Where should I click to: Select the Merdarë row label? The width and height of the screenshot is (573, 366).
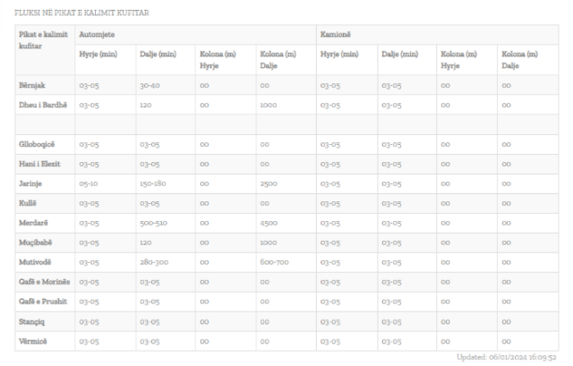pyautogui.click(x=33, y=223)
